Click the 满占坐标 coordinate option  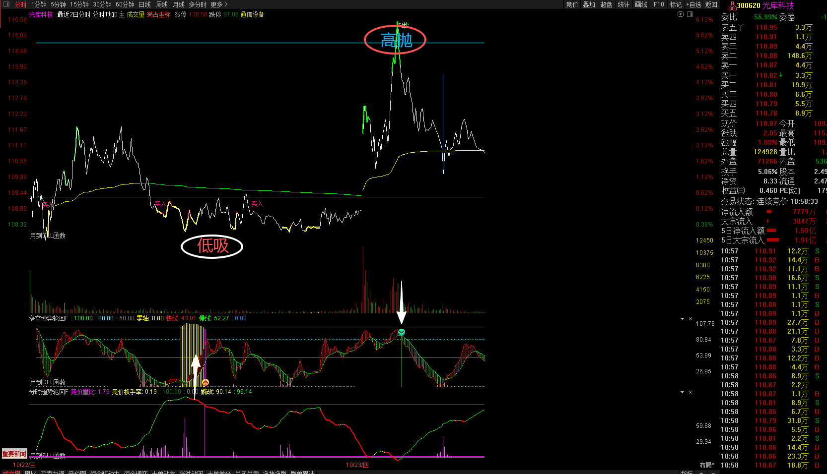pos(159,15)
